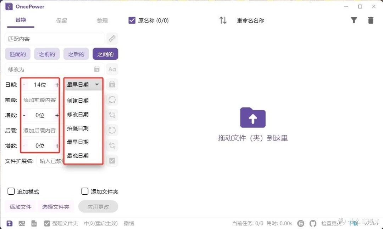This screenshot has height=229, width=383.
Task: Click the CSV file icon in status bar
Action: [34, 223]
